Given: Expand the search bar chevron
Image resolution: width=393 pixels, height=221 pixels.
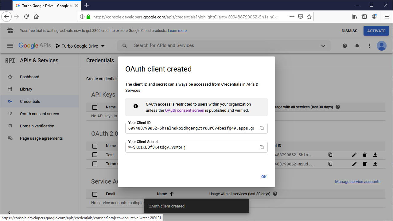Looking at the screenshot, I should [x=323, y=45].
